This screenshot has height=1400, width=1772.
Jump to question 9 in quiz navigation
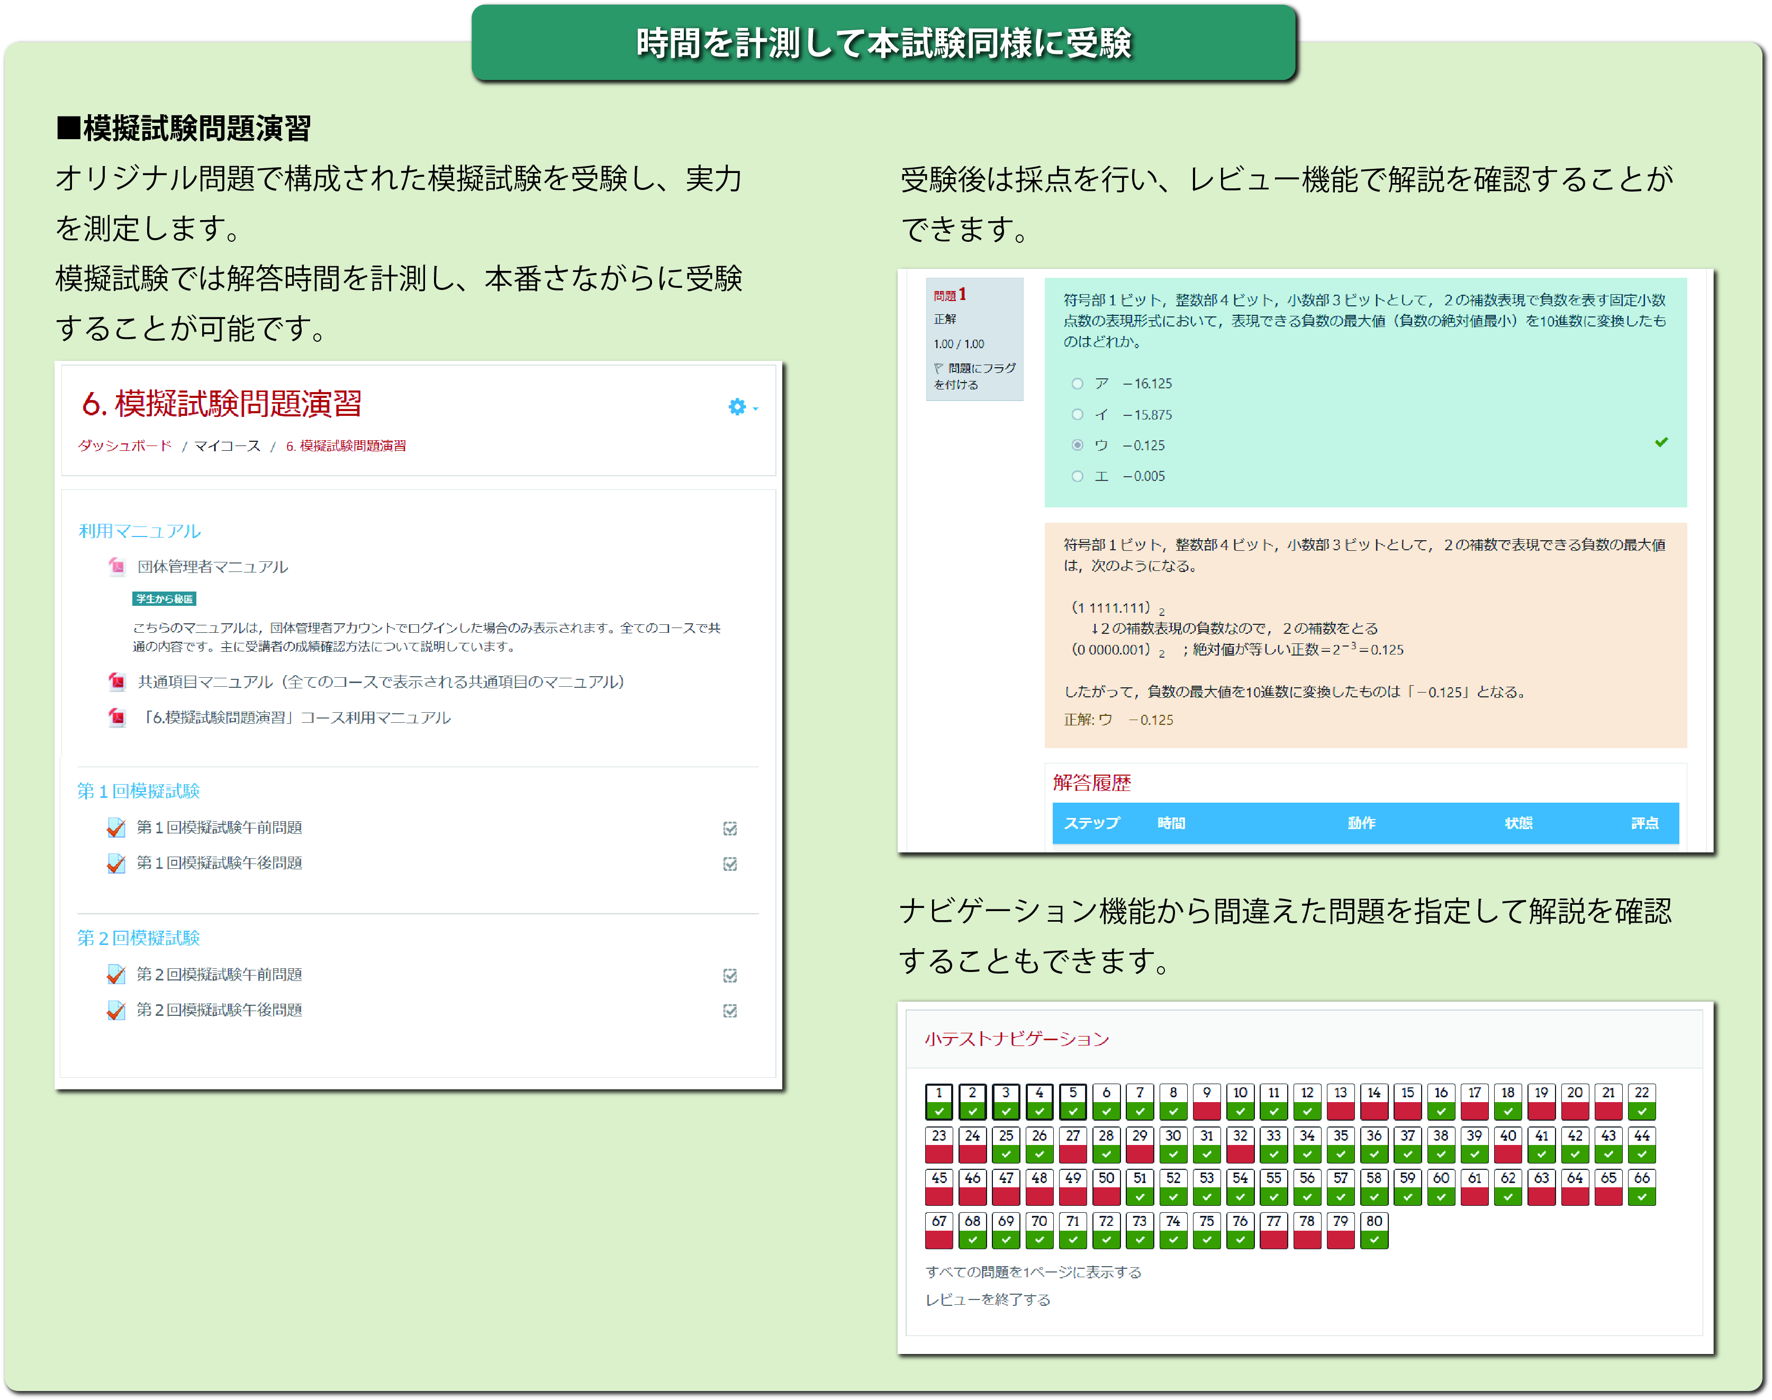[1206, 1102]
